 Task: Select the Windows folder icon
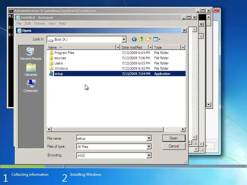[x=51, y=68]
